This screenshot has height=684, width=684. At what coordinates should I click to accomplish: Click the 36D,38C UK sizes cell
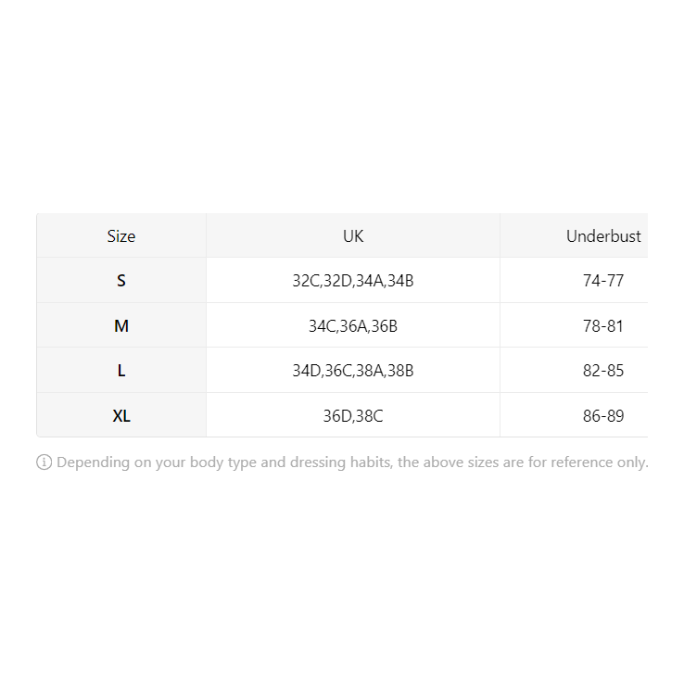coord(353,416)
